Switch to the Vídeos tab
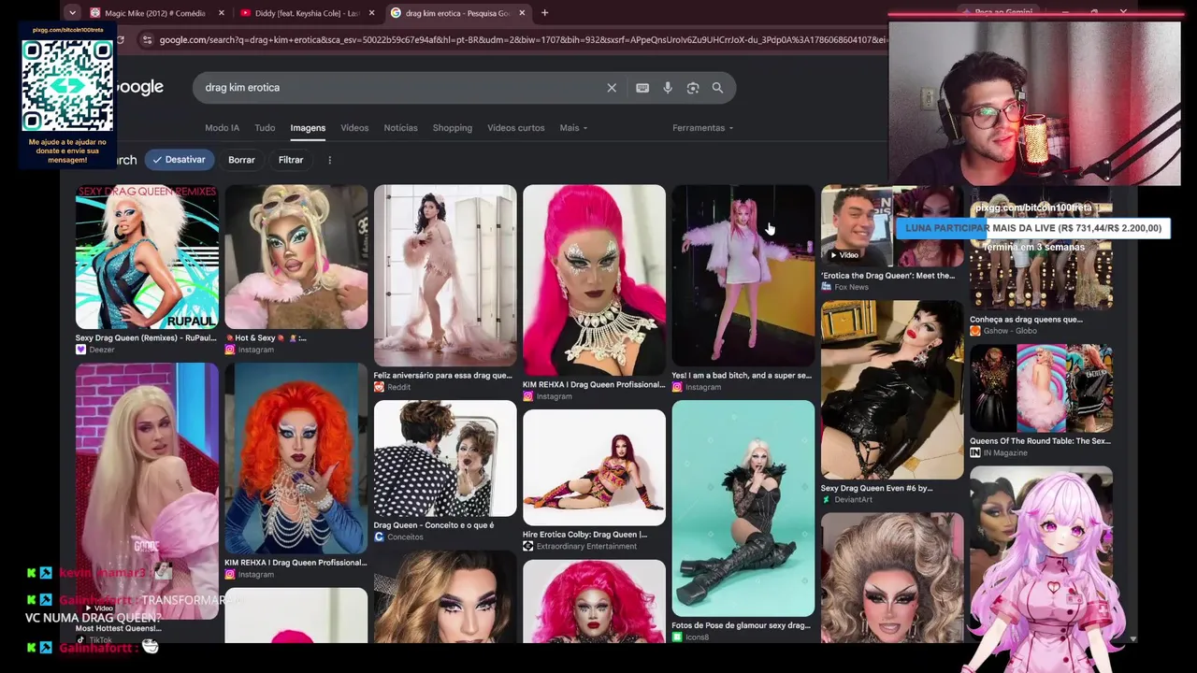Screen dimensions: 1197x673 pos(354,128)
